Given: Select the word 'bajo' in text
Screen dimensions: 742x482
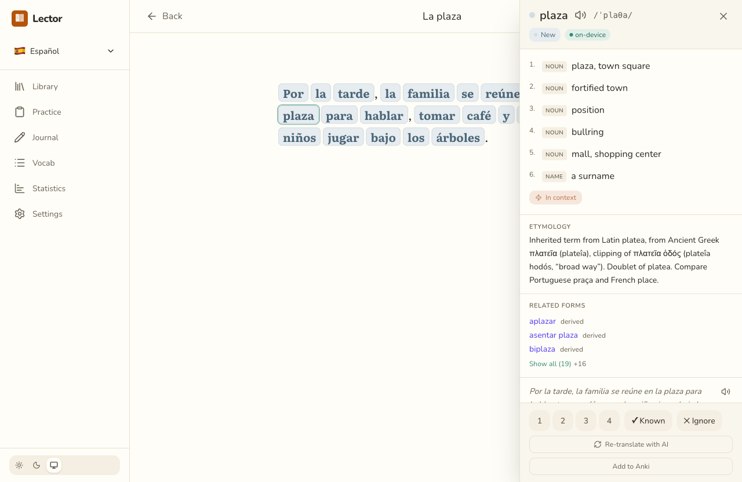Looking at the screenshot, I should pos(383,137).
